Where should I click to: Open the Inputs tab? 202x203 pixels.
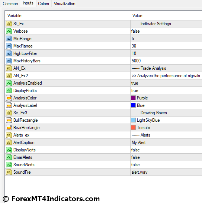pyautogui.click(x=28, y=3)
